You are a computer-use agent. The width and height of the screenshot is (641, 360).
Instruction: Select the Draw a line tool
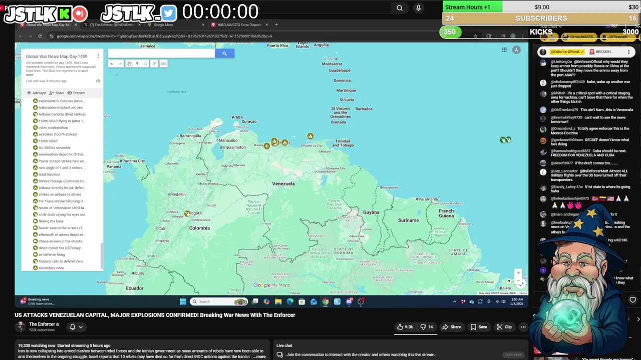click(x=145, y=63)
